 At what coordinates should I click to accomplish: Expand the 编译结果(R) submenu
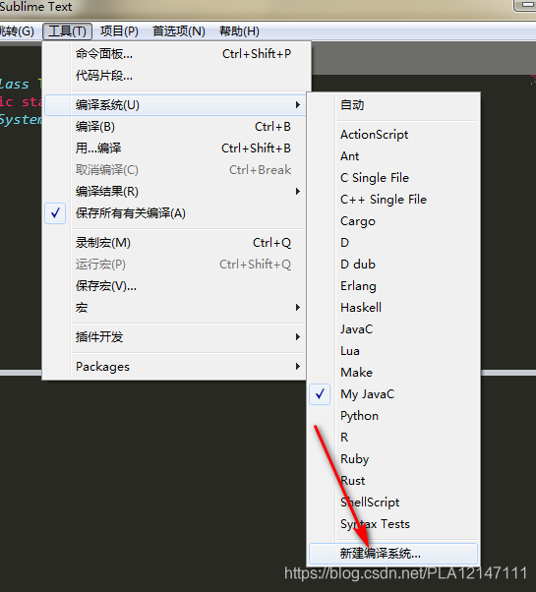pos(175,192)
